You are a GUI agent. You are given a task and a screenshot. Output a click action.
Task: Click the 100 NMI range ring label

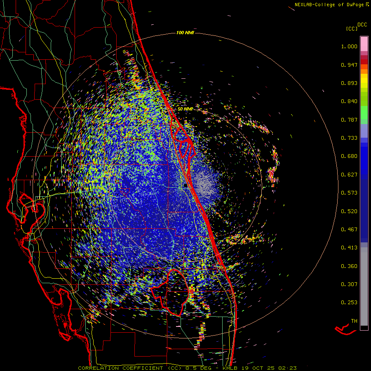click(x=185, y=33)
